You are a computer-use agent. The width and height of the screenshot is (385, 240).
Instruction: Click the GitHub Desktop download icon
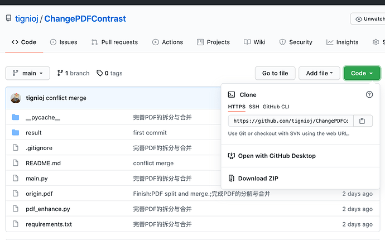pos(232,156)
